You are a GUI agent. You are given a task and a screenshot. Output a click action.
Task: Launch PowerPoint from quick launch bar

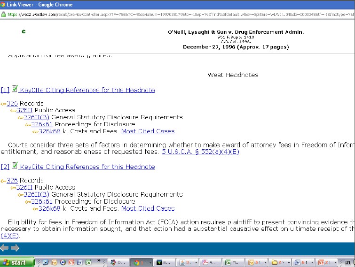[x=71, y=262]
